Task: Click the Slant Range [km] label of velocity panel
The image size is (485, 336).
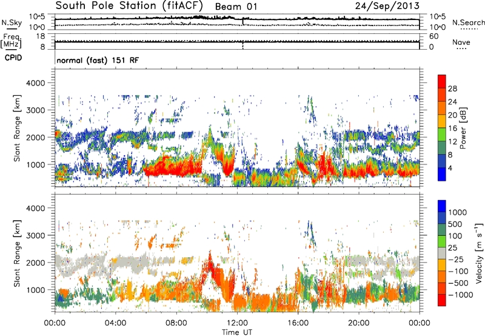Action: coord(17,254)
